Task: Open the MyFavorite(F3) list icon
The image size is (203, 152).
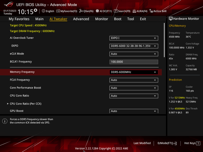Action: click(x=58, y=11)
